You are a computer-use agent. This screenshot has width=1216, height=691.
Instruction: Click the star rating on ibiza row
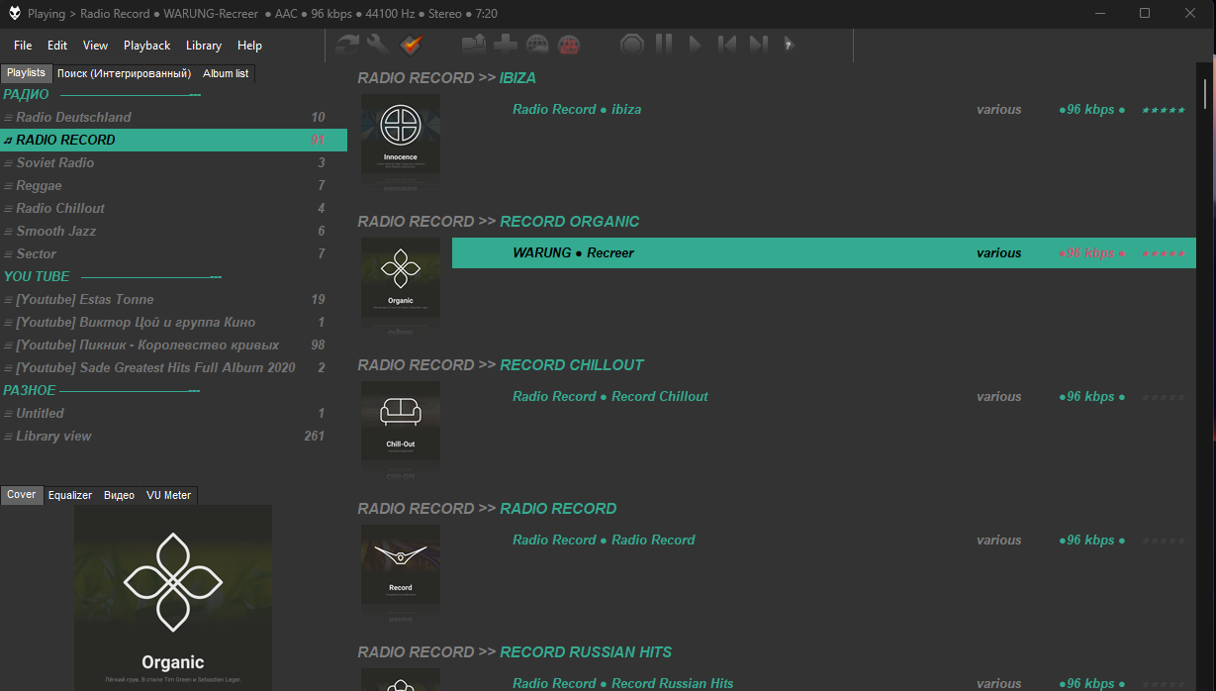[1164, 110]
